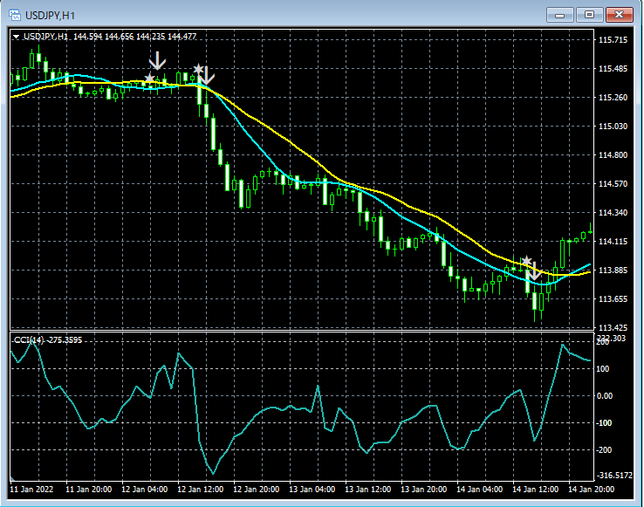Screen dimensions: 644x507
Task: Select the 144.656 high price value
Action: pos(119,37)
